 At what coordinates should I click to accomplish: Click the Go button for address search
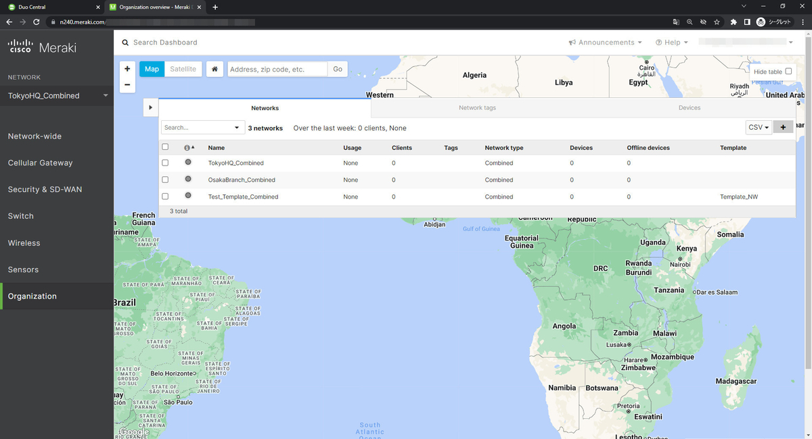[338, 69]
